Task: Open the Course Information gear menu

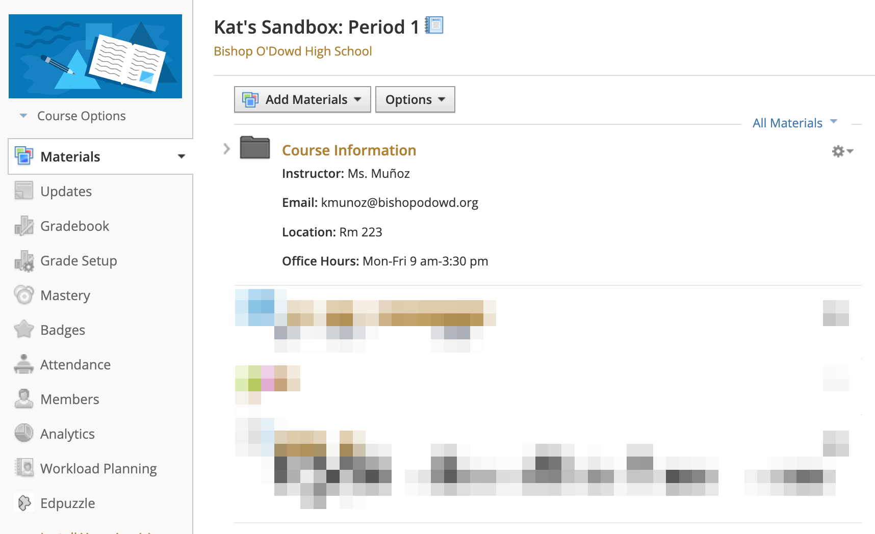Action: click(x=842, y=151)
